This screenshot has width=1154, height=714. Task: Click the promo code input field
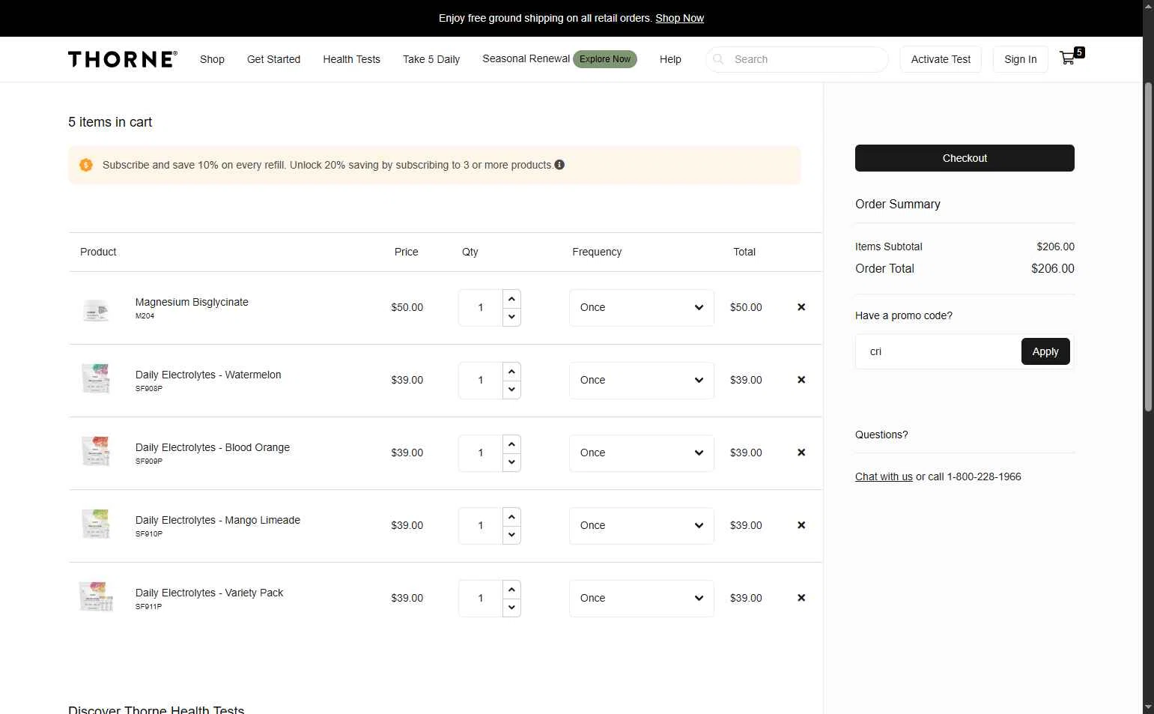[938, 351]
